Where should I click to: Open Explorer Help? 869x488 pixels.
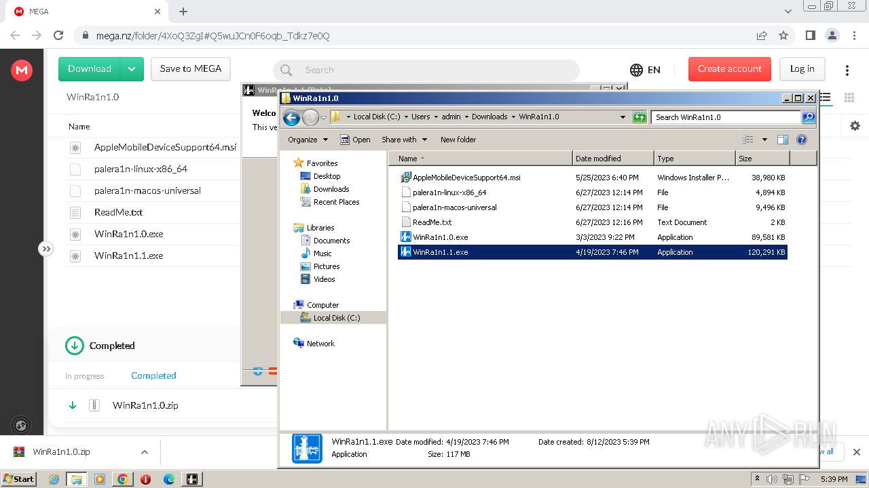[802, 140]
